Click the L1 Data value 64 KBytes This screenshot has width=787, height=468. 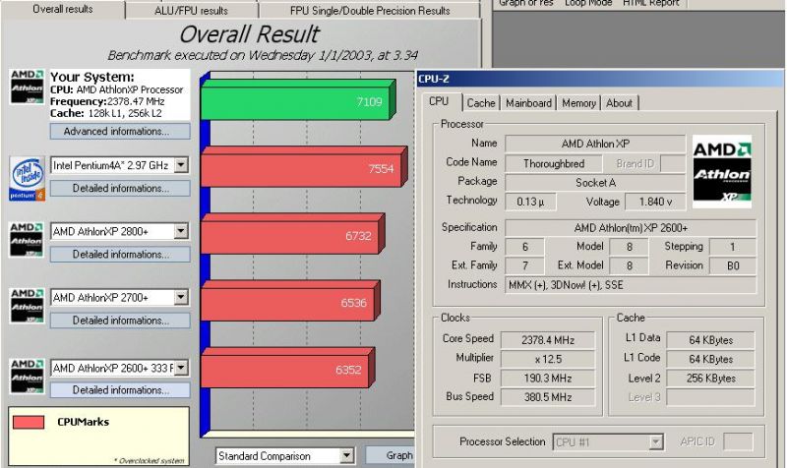pos(710,340)
